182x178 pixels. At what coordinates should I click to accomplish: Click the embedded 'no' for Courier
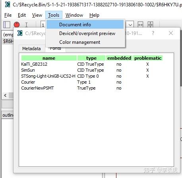119,82
